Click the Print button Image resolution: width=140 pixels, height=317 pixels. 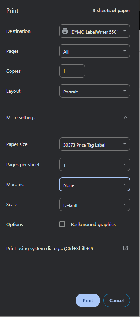pyautogui.click(x=88, y=300)
